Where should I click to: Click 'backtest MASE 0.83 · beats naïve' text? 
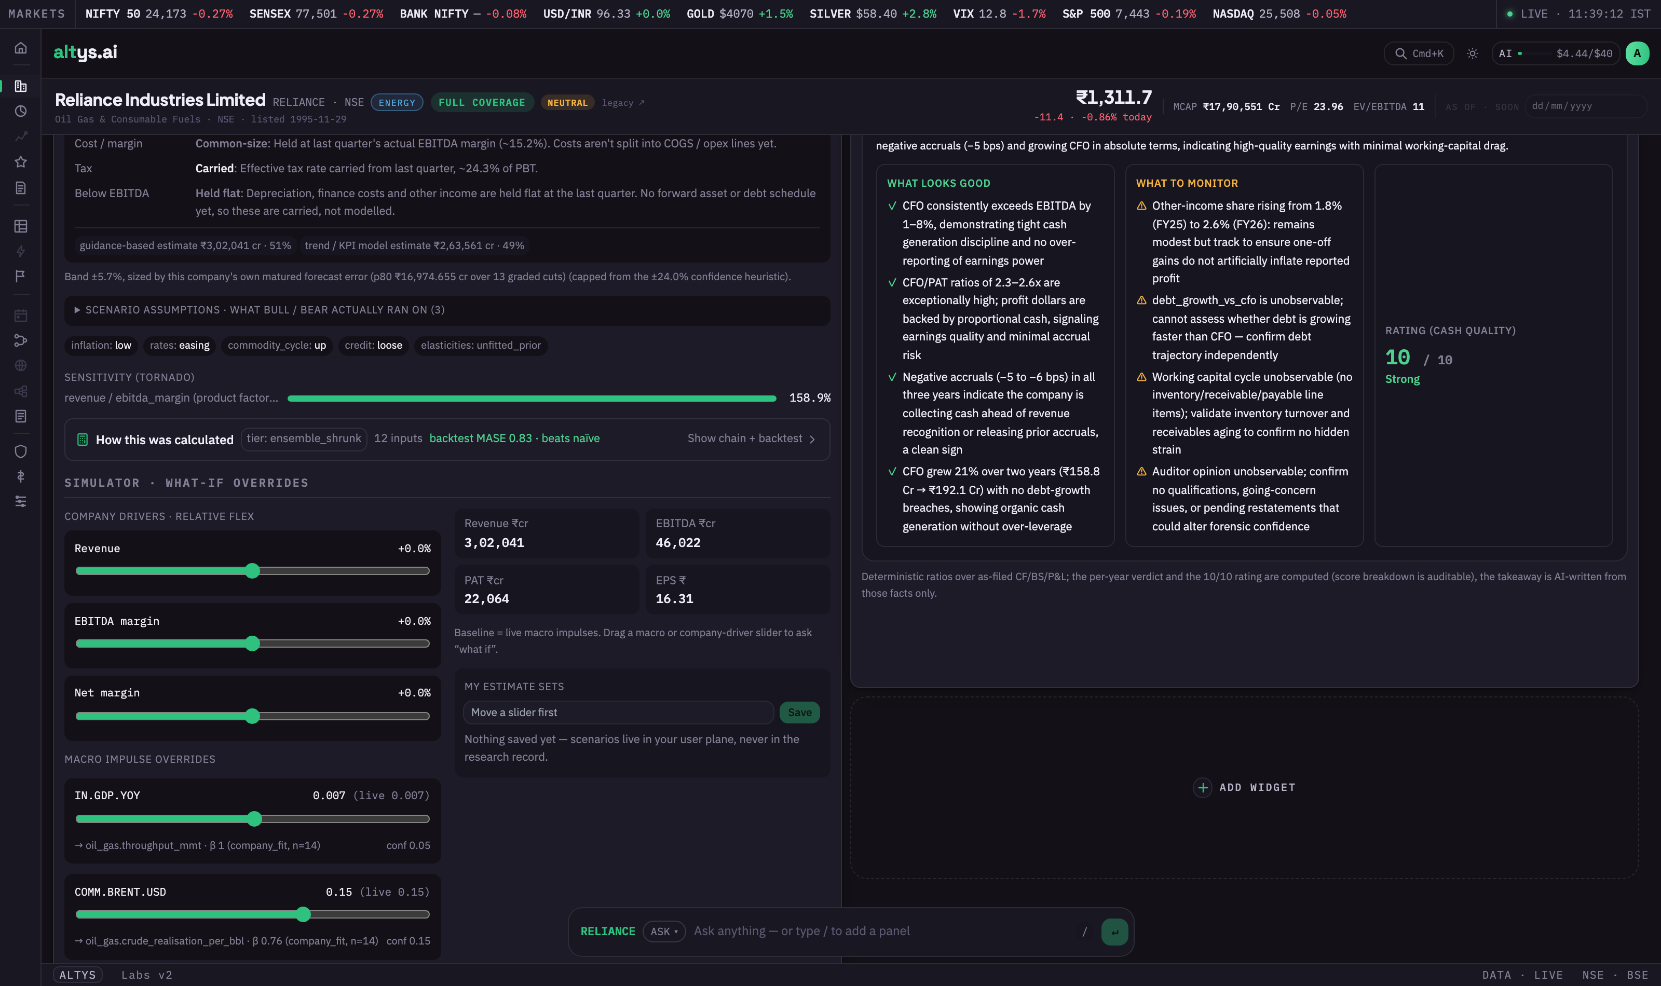click(514, 439)
